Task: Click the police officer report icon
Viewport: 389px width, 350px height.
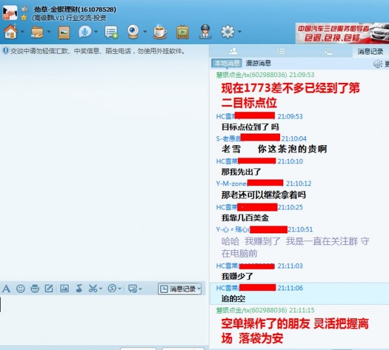Action: (x=204, y=31)
